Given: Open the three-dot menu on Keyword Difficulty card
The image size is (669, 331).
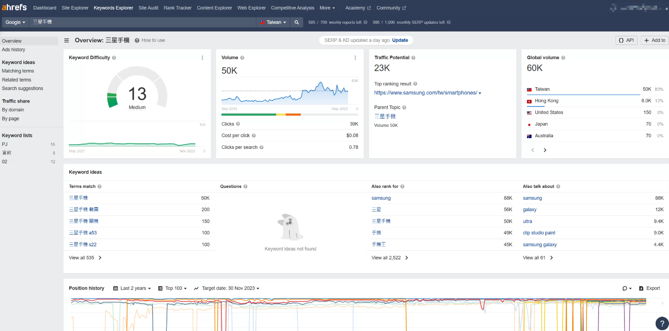Looking at the screenshot, I should coord(202,57).
